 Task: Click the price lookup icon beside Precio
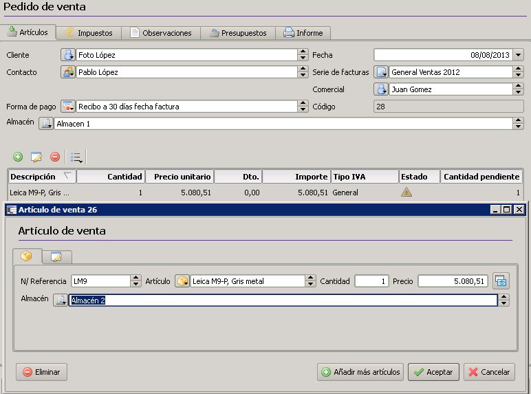click(x=501, y=281)
